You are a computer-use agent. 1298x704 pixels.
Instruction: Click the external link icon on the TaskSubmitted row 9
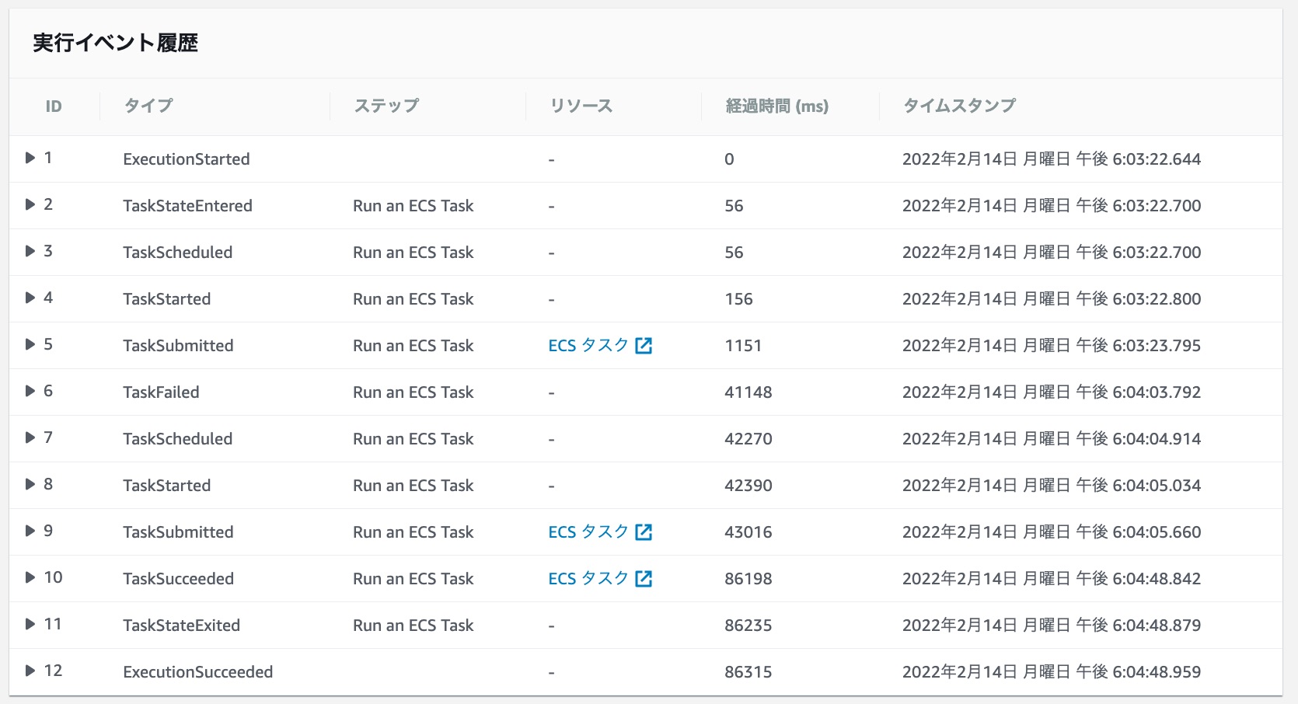[644, 532]
